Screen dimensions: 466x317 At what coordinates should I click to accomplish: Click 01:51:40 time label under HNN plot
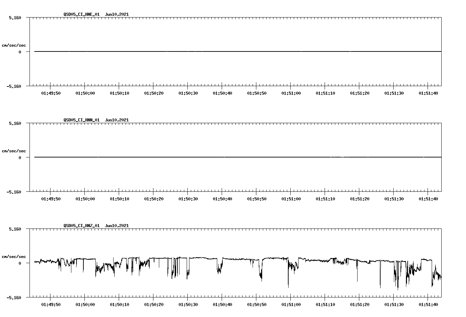(428, 199)
